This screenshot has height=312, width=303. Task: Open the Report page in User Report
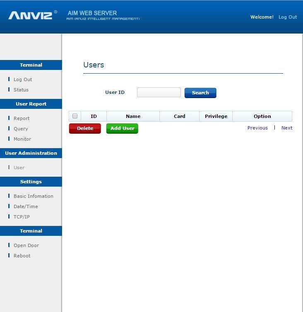22,118
